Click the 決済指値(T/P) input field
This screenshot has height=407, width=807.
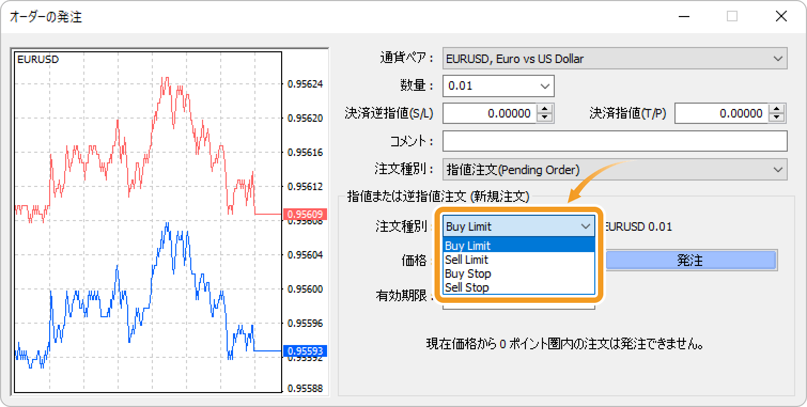click(x=721, y=113)
